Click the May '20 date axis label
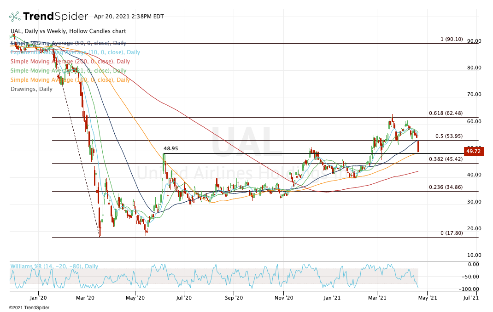Screen dimensions: 493x312 135,298
